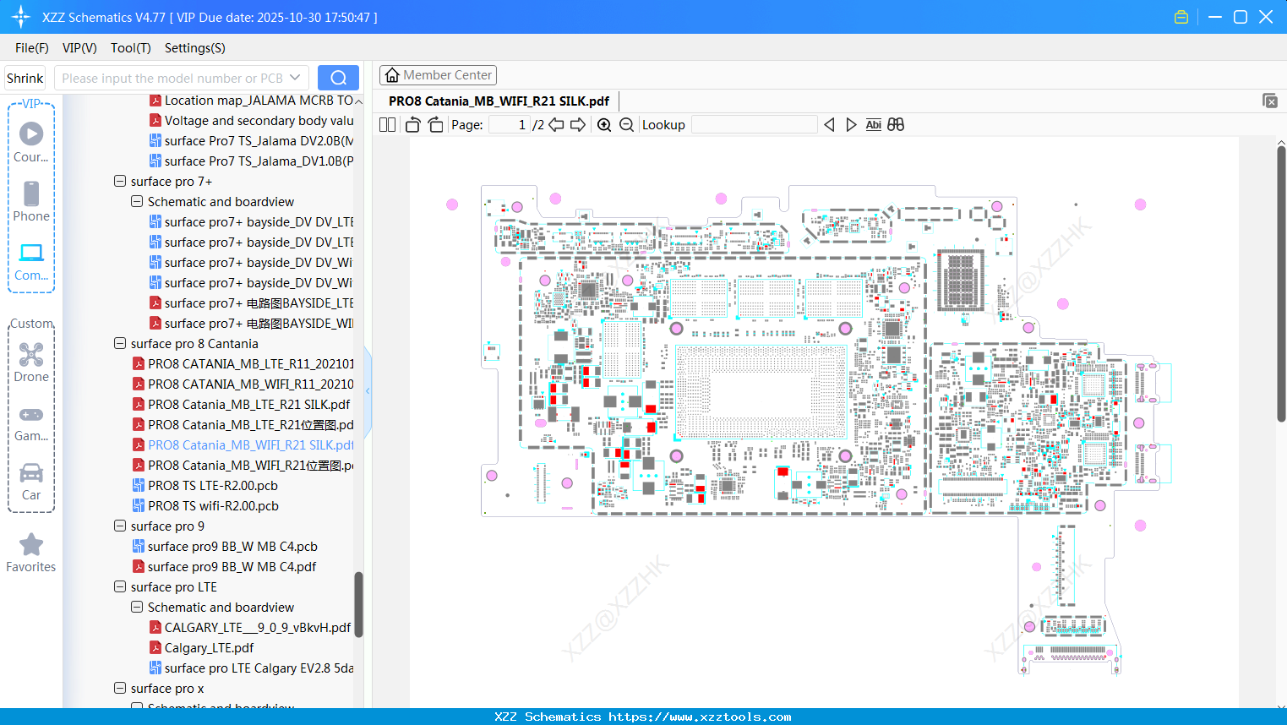Click the page number field
1287x725 pixels.
(x=510, y=125)
